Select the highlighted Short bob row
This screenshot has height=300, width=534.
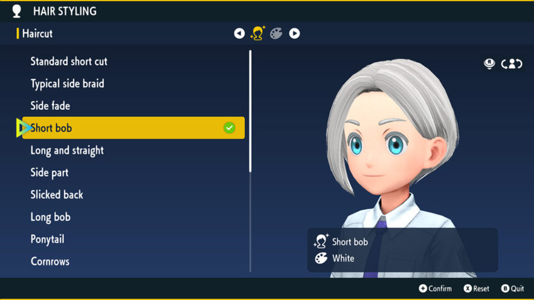tap(133, 128)
